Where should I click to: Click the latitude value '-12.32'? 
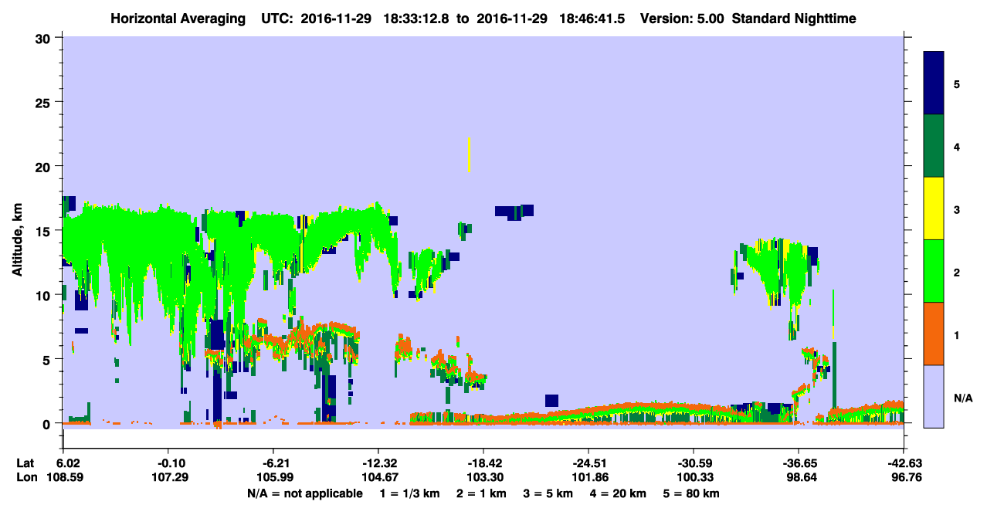(378, 462)
